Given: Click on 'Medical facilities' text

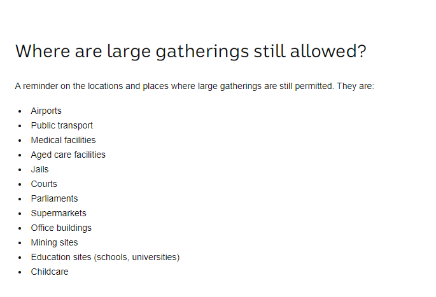Looking at the screenshot, I should tap(63, 140).
